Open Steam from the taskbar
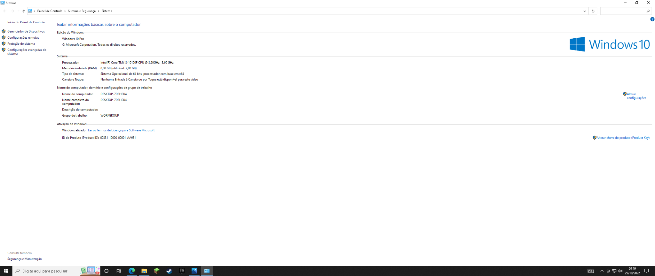This screenshot has height=276, width=655. click(169, 271)
